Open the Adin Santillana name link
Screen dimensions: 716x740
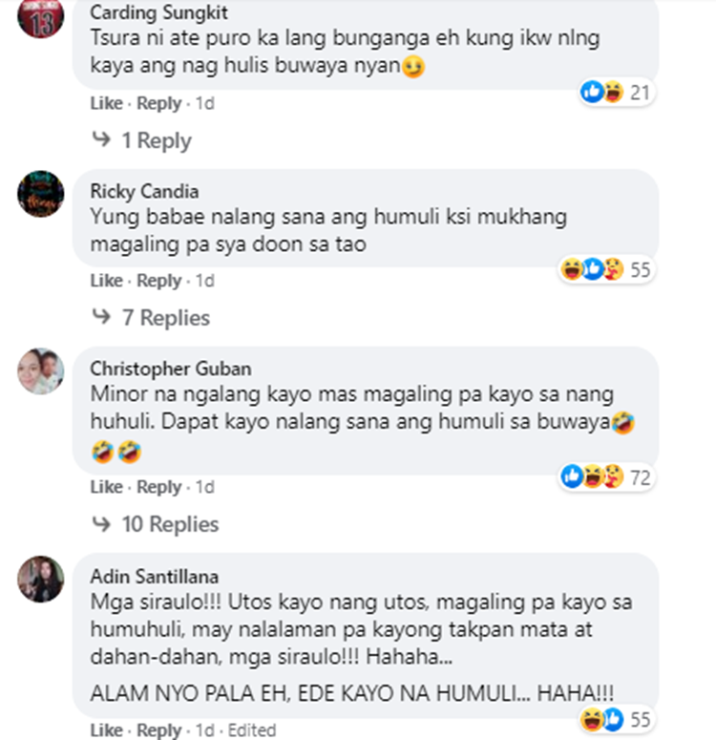pyautogui.click(x=155, y=576)
